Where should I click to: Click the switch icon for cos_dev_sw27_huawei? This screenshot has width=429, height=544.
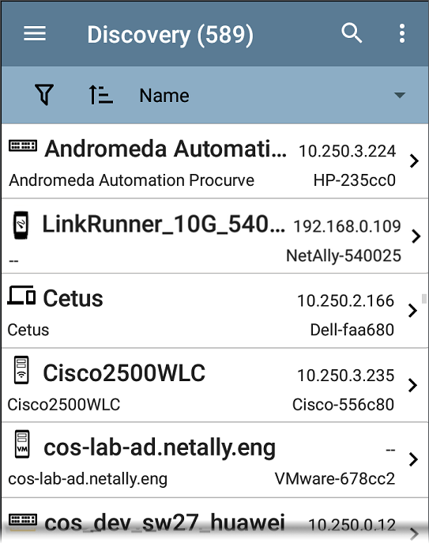tap(23, 519)
